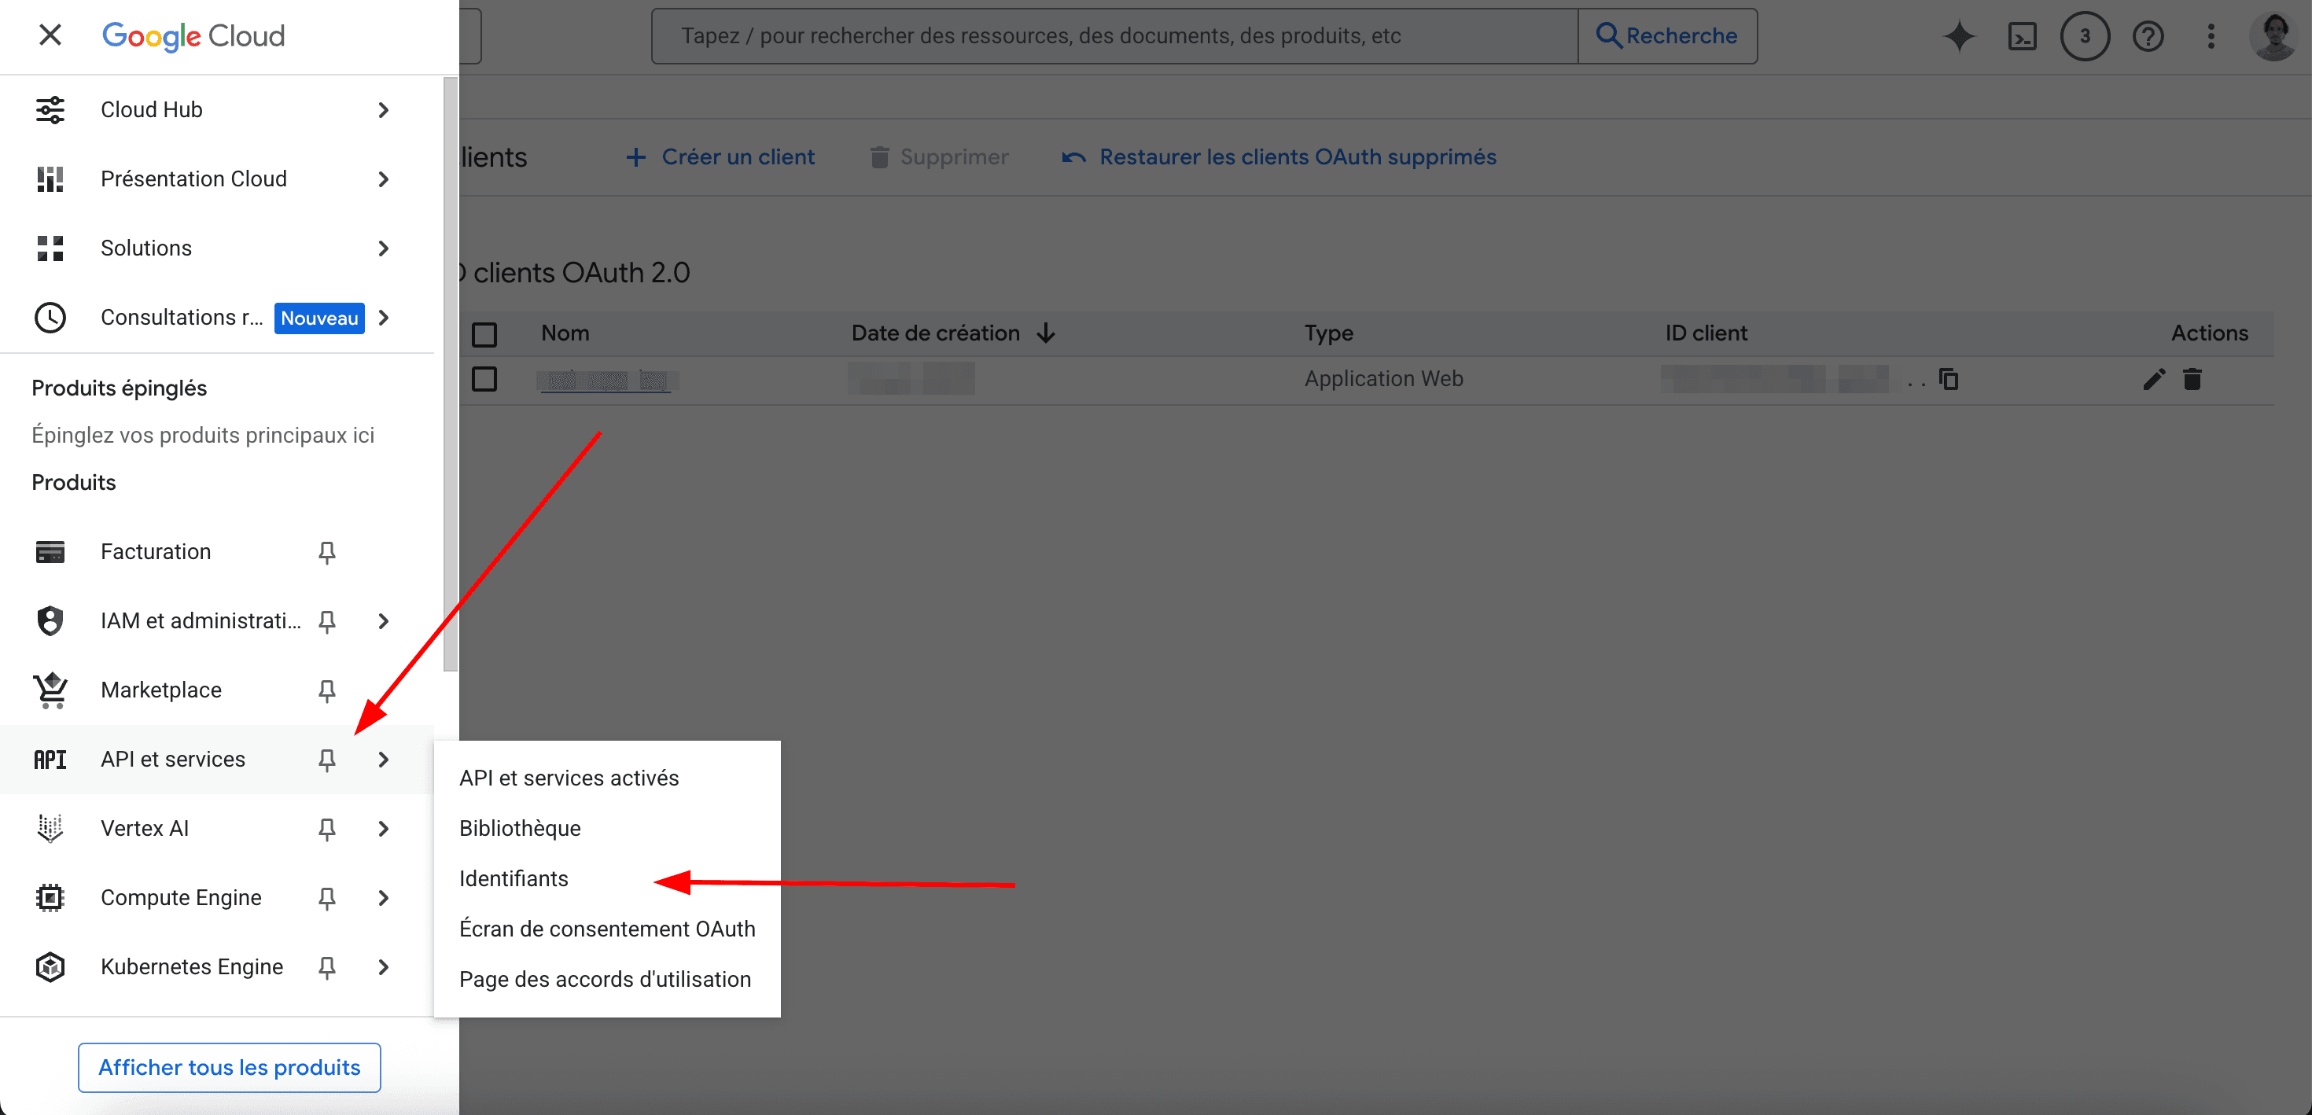
Task: Click the Présentation Cloud dashboard icon
Action: (x=50, y=178)
